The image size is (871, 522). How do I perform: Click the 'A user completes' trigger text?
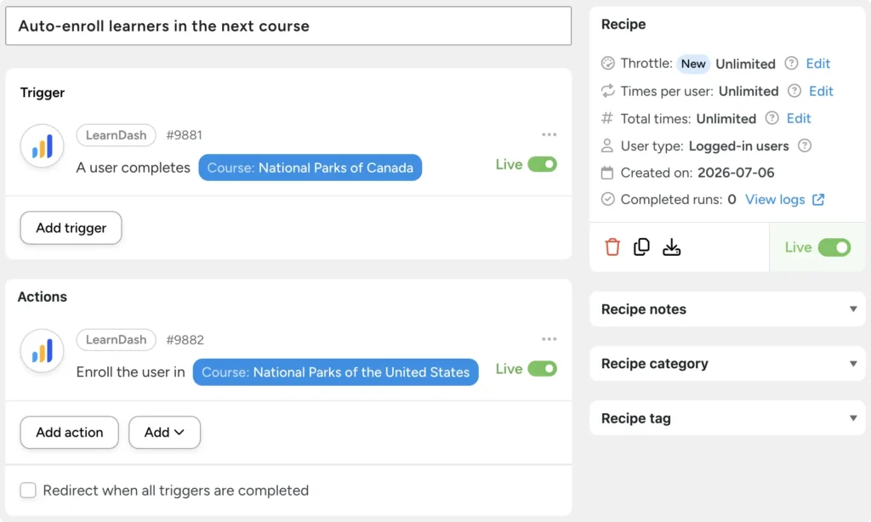(134, 167)
